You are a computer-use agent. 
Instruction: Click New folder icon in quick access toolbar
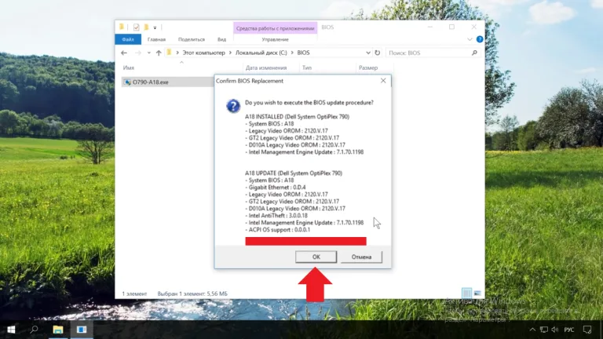146,27
